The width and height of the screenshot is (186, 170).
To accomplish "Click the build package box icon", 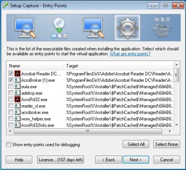I will click(x=162, y=27).
